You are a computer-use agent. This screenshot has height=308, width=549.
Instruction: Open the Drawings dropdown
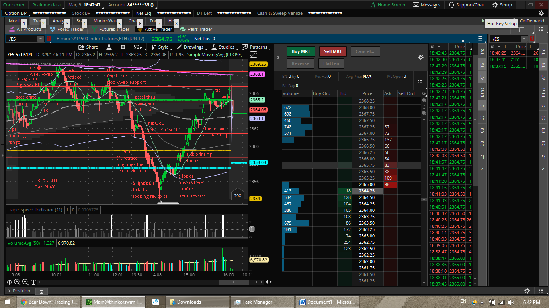click(191, 47)
